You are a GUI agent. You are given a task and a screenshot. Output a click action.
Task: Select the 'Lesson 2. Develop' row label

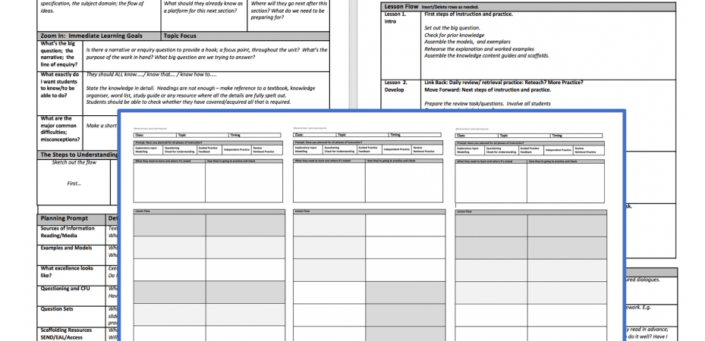396,86
